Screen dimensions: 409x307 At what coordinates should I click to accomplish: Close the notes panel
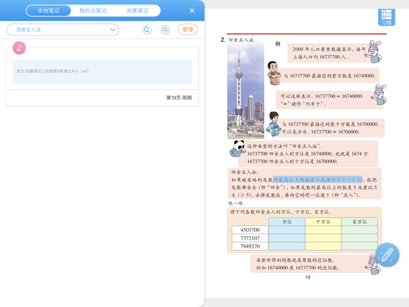tap(192, 11)
